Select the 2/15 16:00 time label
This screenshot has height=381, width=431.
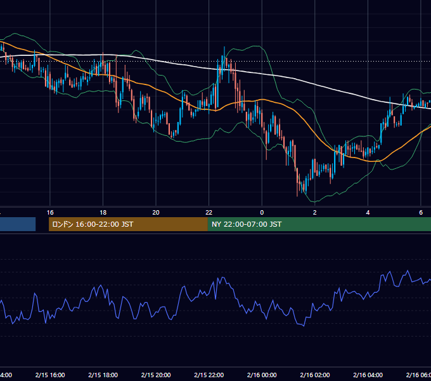[x=50, y=375]
